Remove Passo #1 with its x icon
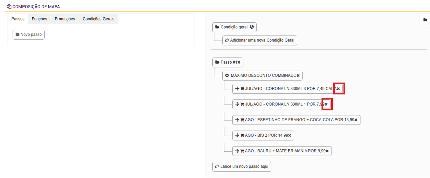This screenshot has height=178, width=430. [239, 62]
